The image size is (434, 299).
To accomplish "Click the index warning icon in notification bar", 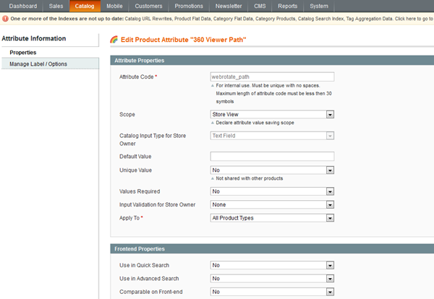I will click(4, 17).
